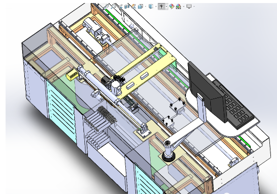Click the Zoom to Fit icon
This screenshot has width=277, height=194.
pyautogui.click(x=107, y=7)
